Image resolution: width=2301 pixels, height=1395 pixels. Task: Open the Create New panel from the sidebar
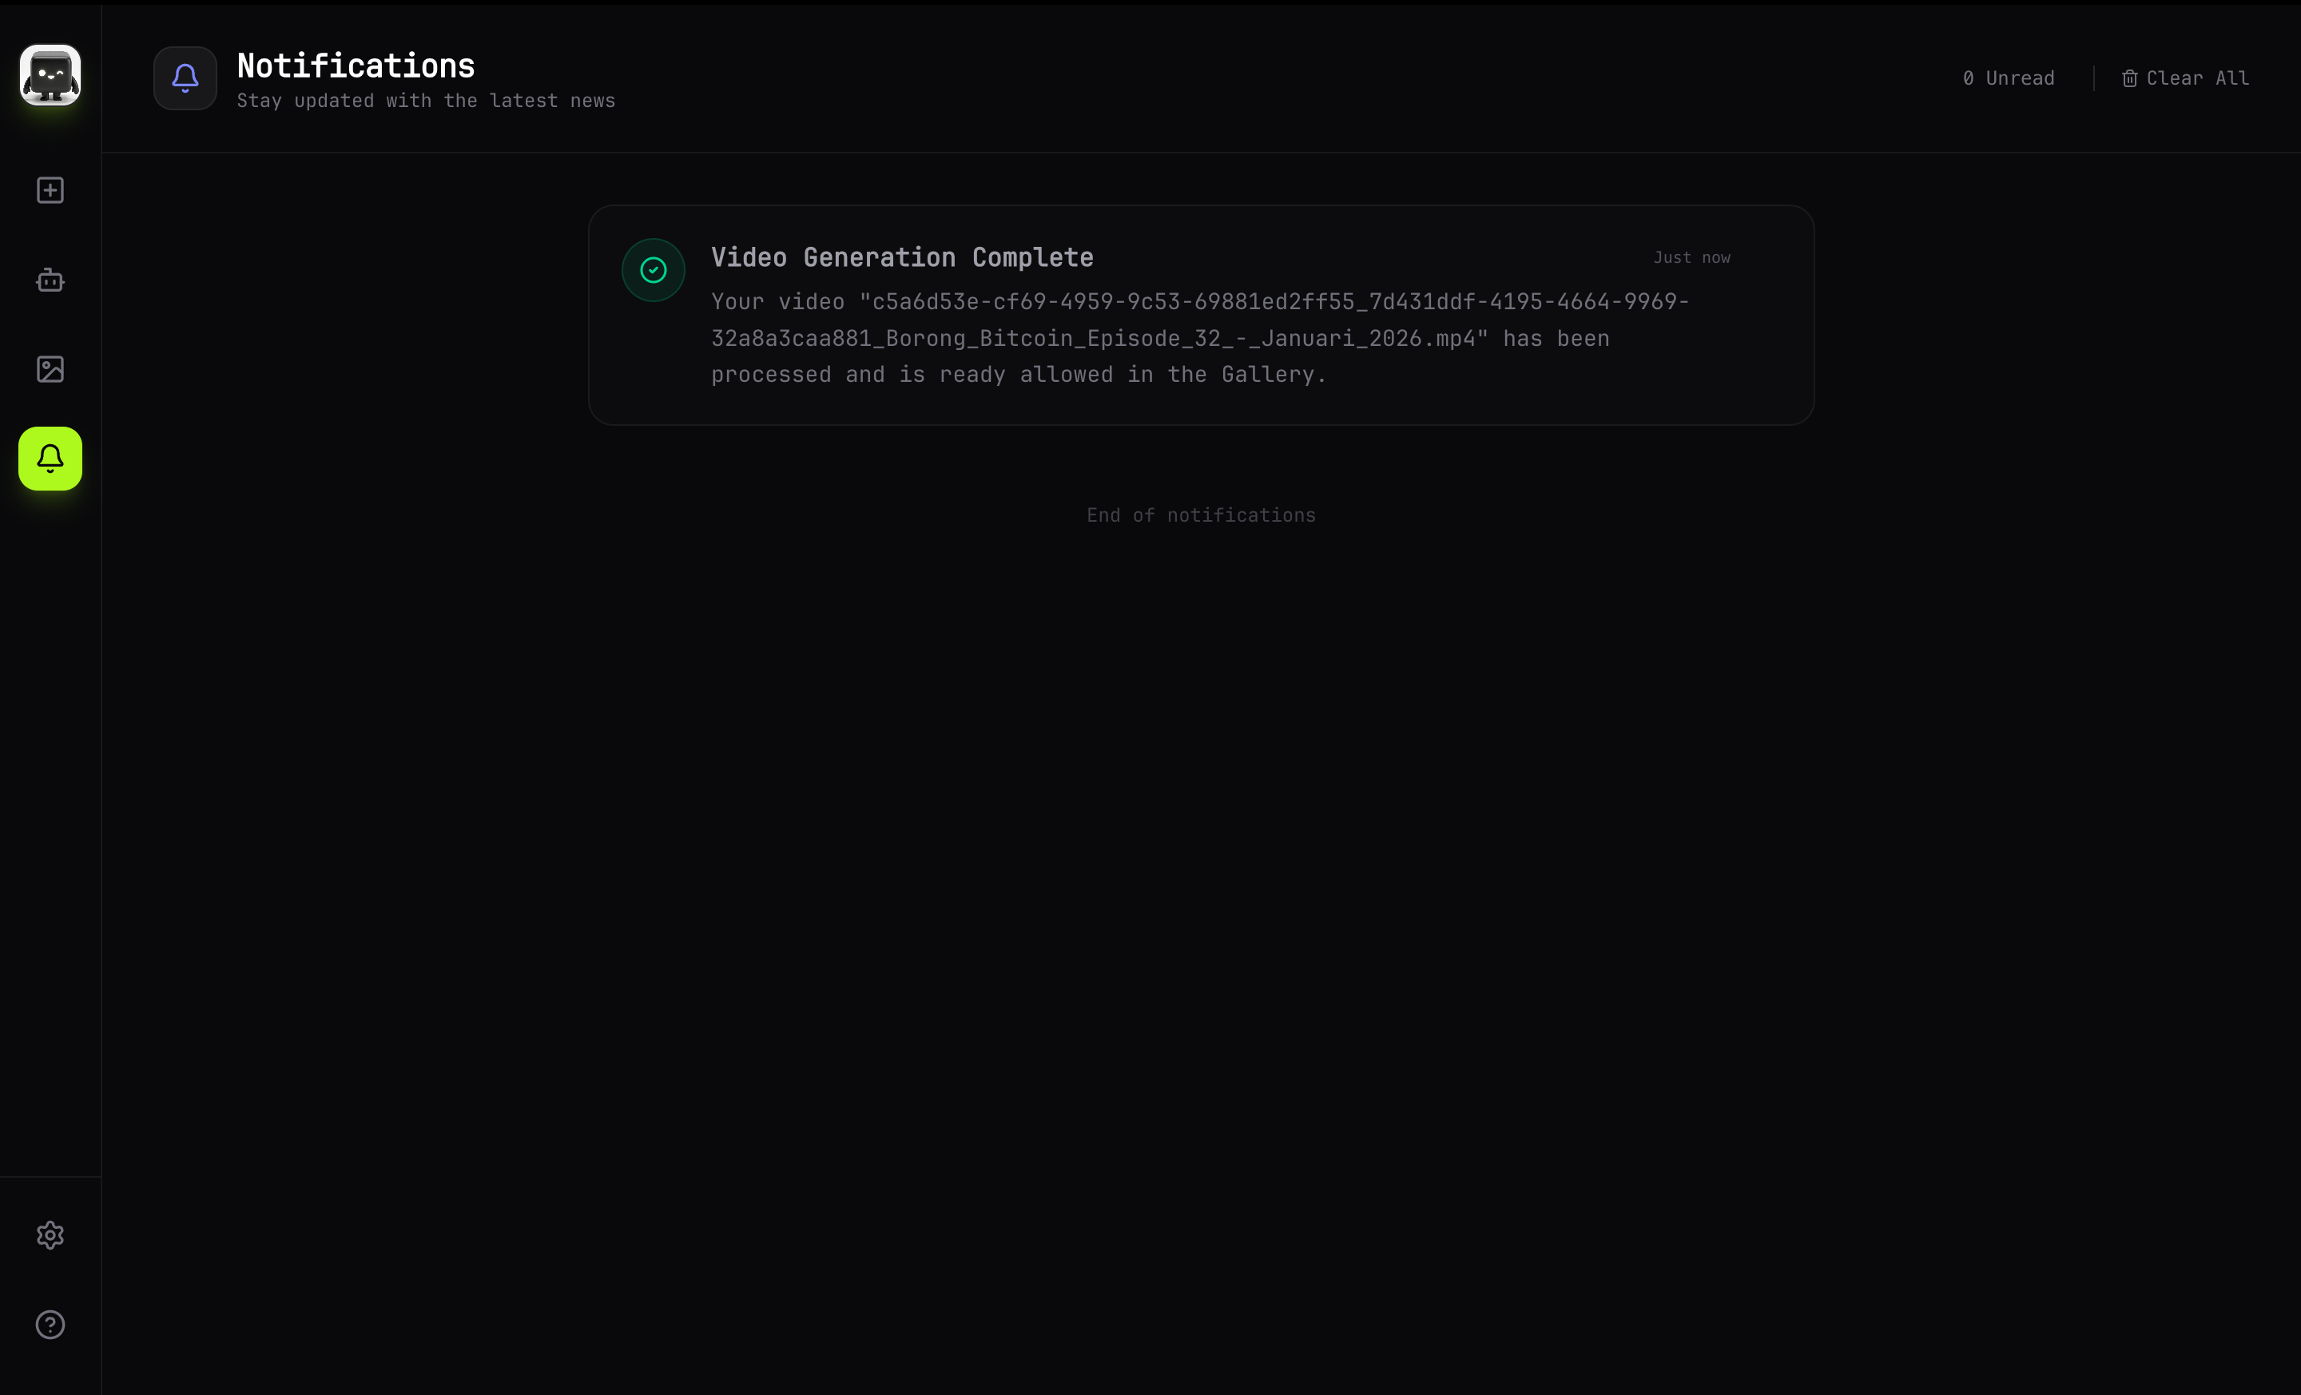pyautogui.click(x=50, y=190)
